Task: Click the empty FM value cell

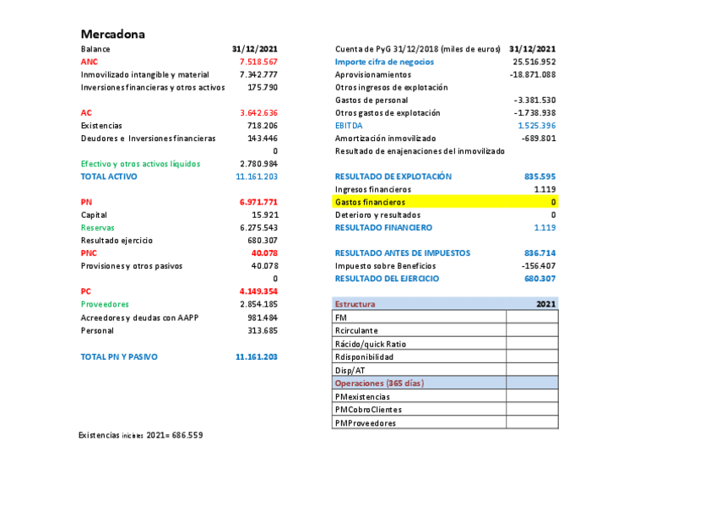Action: tap(531, 317)
